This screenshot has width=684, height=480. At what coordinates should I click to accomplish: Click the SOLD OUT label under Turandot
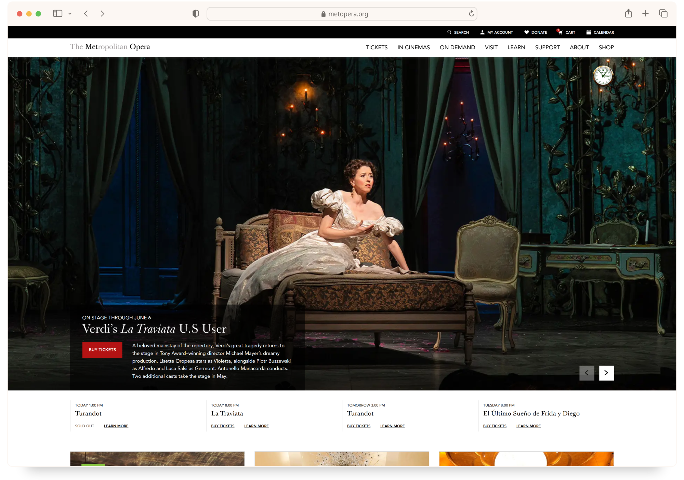(x=84, y=426)
